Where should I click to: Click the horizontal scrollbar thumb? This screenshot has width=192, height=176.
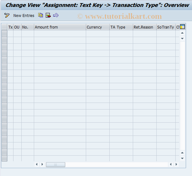(x=55, y=164)
